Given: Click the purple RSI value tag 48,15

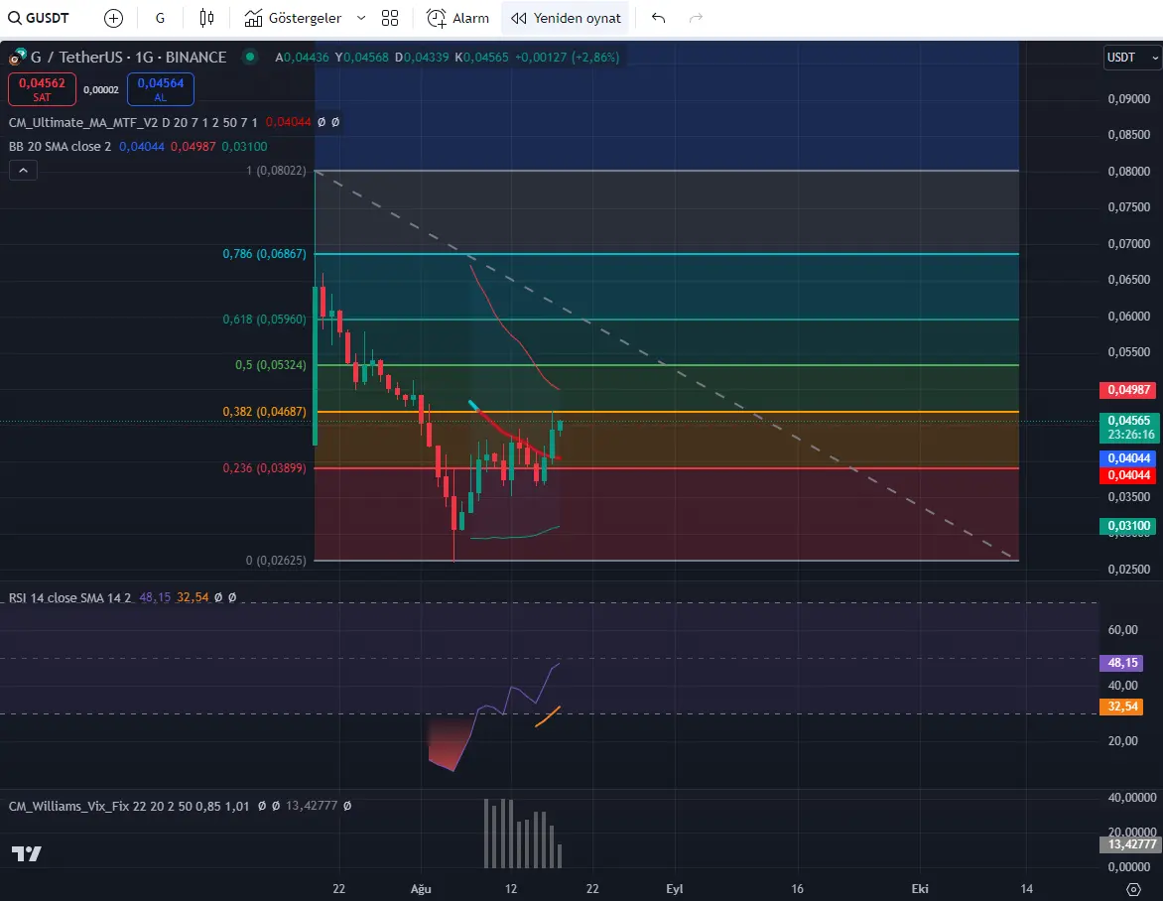Looking at the screenshot, I should pyautogui.click(x=1121, y=662).
